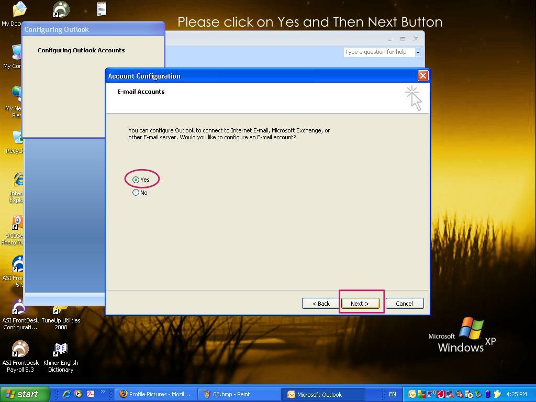Click the red antivirus tray icon
The width and height of the screenshot is (536, 402).
click(x=441, y=394)
